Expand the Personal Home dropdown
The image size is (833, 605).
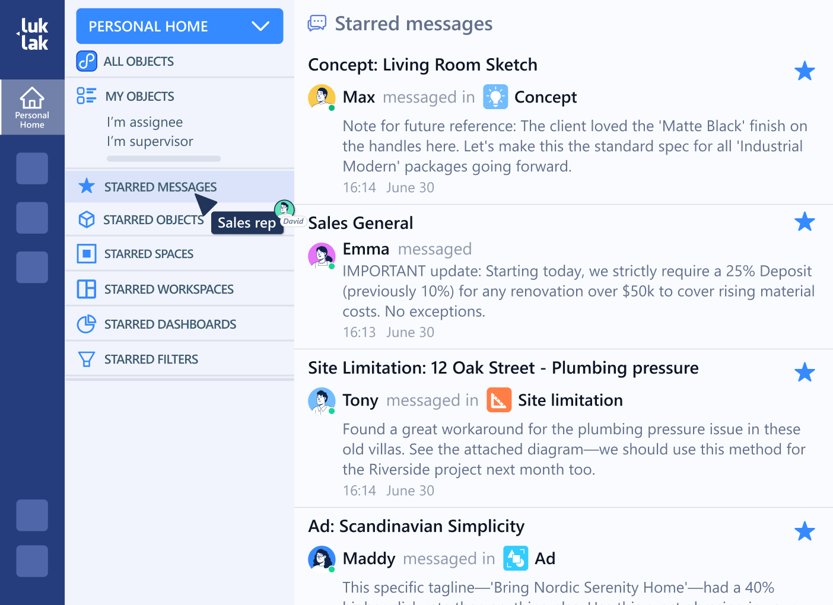(x=260, y=26)
